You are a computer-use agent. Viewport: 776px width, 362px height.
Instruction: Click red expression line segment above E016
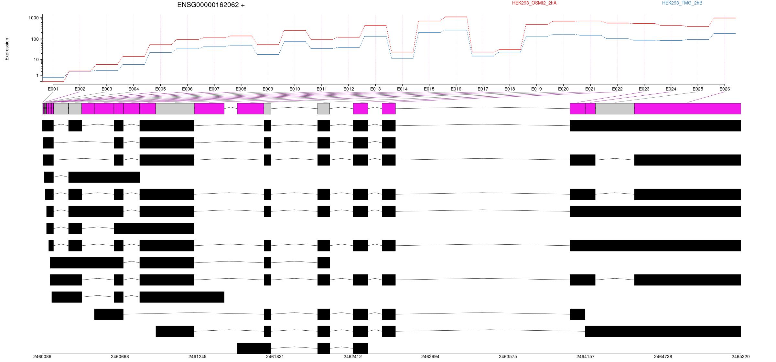coord(456,17)
